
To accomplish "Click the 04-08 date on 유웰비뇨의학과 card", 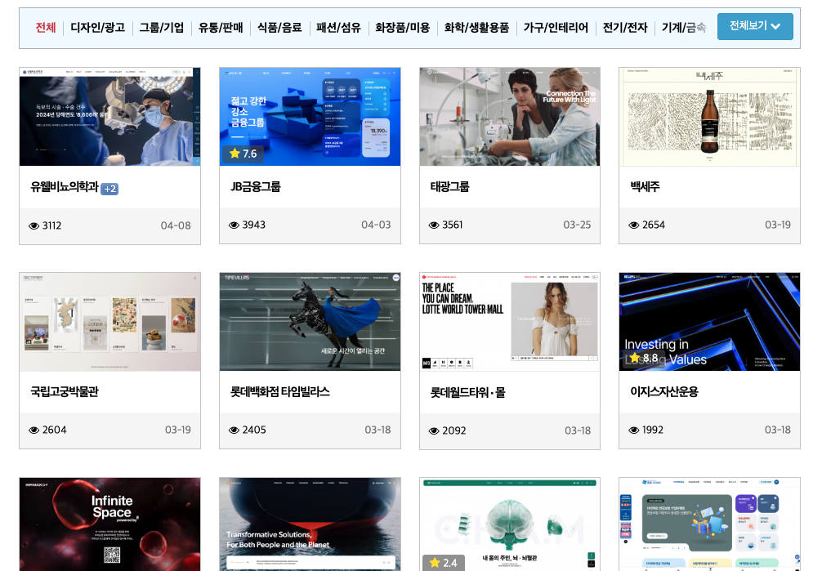I will [176, 225].
